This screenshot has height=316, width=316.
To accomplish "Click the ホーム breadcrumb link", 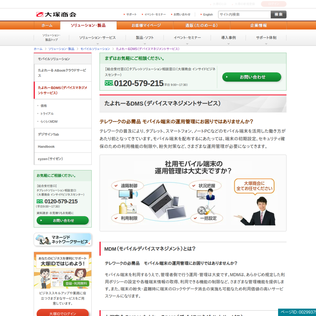I will coord(38,49).
